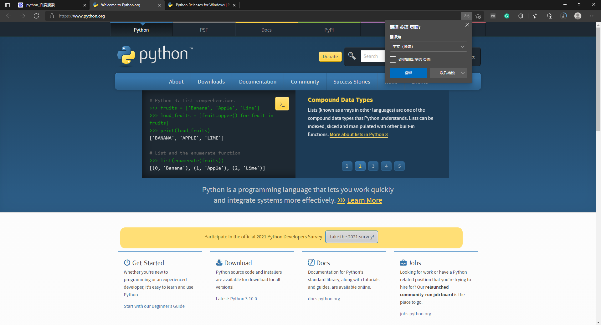
Task: Select the Python top navigation tab
Action: point(141,30)
